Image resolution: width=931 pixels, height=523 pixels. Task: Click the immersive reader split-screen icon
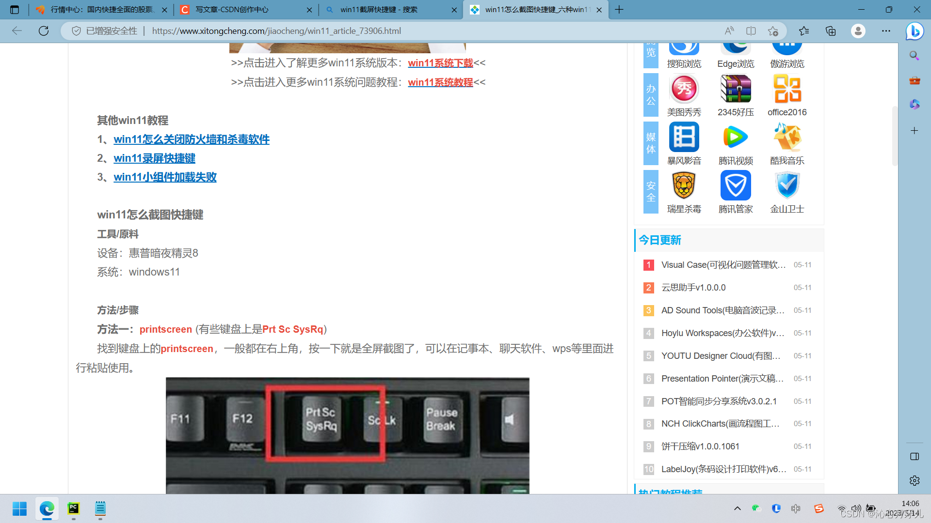751,31
